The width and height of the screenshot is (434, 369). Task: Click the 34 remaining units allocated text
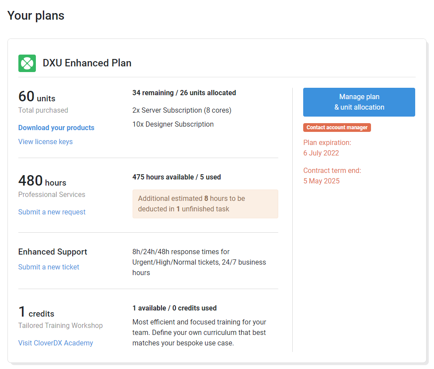184,93
